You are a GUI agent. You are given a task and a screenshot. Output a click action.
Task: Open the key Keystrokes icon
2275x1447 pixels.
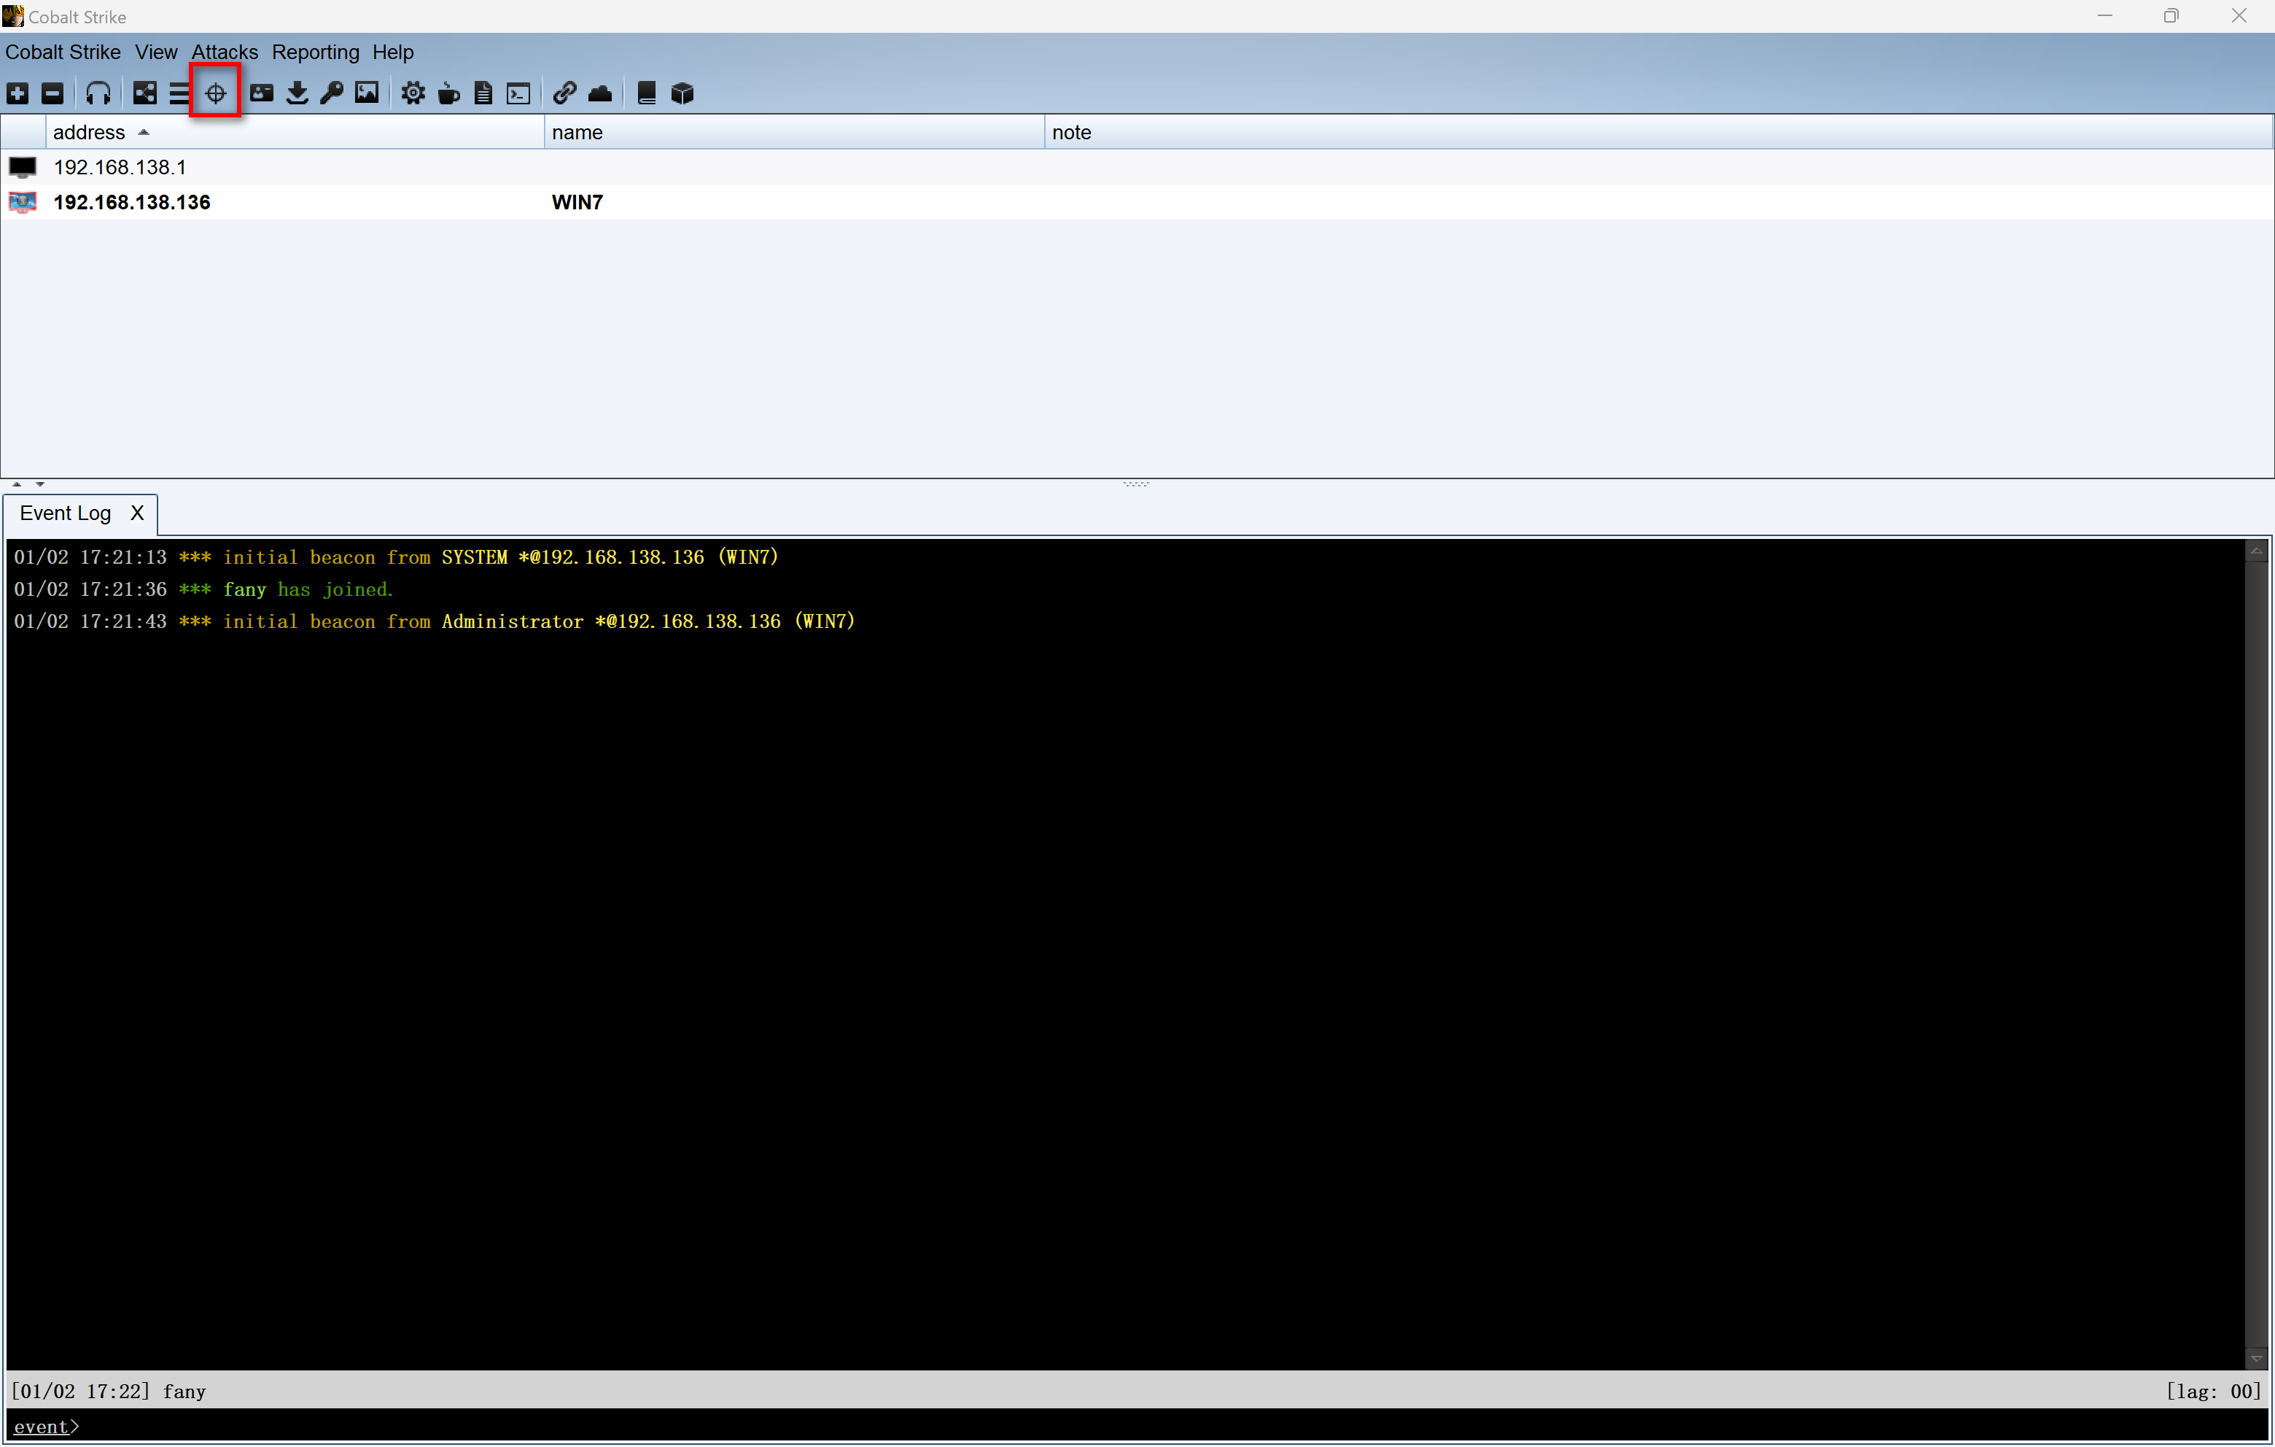[332, 93]
